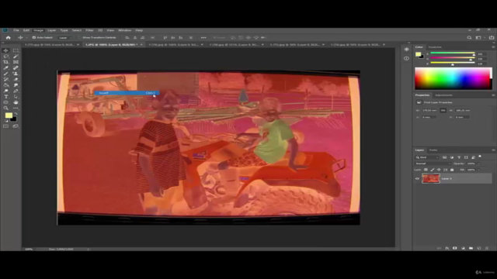Viewport: 497px width, 279px height.
Task: Select the Spot Healing Brush tool
Action: click(16, 67)
